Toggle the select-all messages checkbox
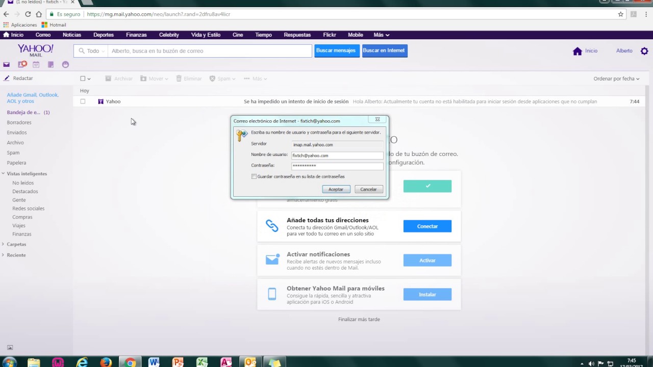Viewport: 653px width, 367px height. [83, 78]
